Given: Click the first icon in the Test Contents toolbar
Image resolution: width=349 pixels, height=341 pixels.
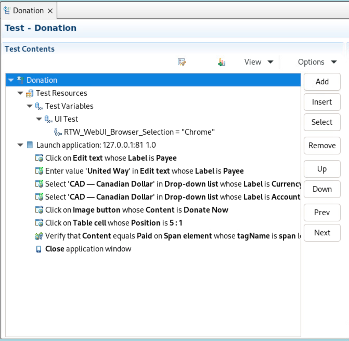Looking at the screenshot, I should click(182, 62).
